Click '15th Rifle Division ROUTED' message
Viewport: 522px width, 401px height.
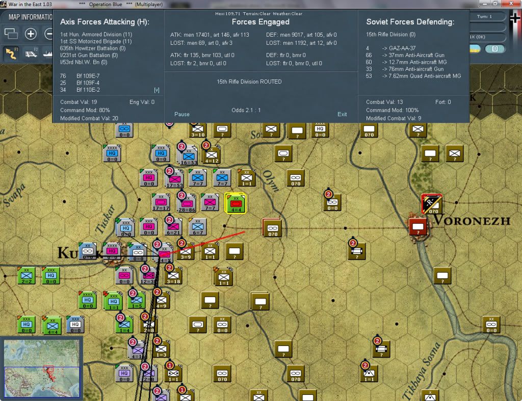[249, 82]
